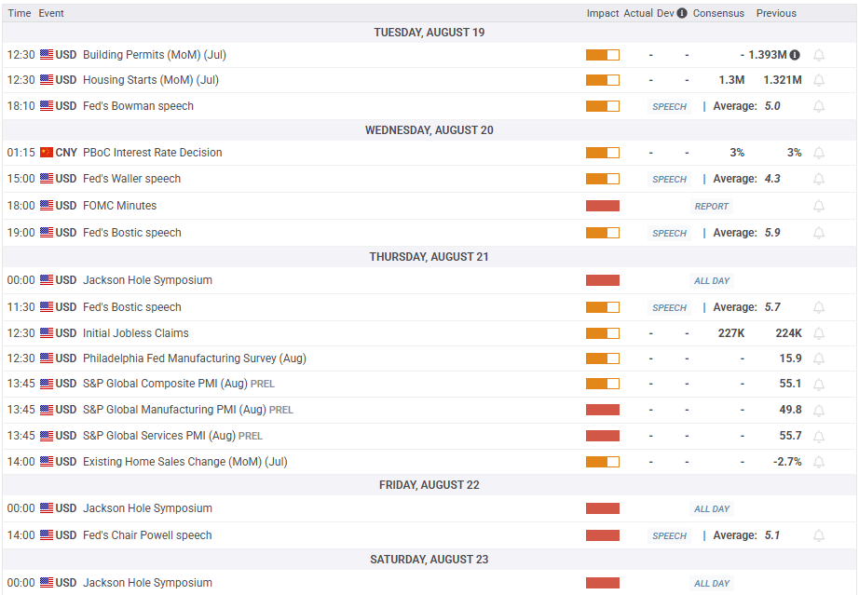This screenshot has width=859, height=595.
Task: Click bell icon on FOMC Minutes row
Action: [x=819, y=206]
